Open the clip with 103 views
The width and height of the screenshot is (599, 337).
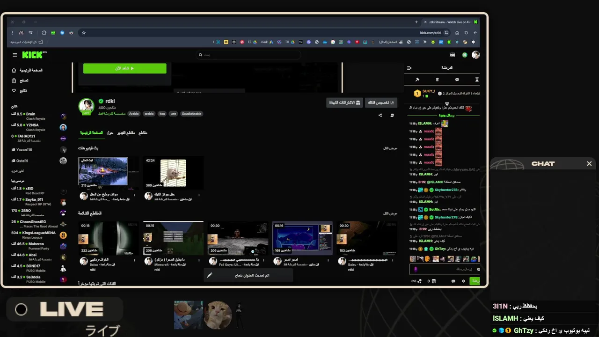[367, 238]
